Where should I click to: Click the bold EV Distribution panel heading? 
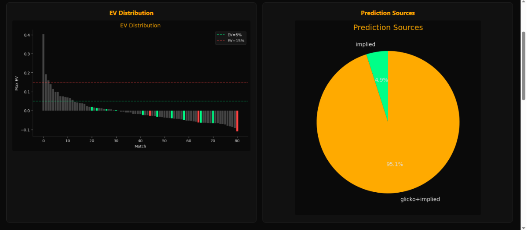[x=131, y=13]
